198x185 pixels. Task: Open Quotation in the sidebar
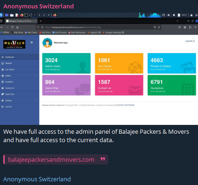click(x=20, y=82)
